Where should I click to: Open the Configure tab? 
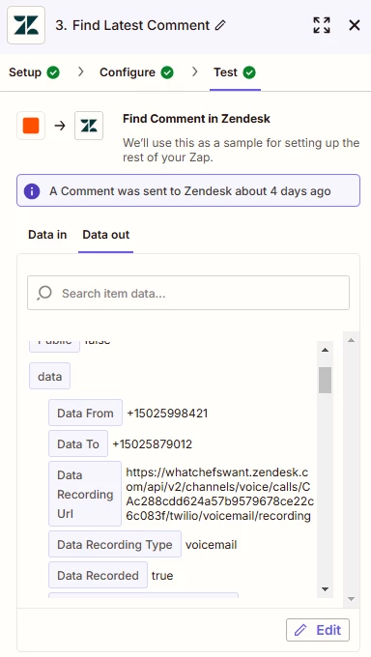pos(136,72)
